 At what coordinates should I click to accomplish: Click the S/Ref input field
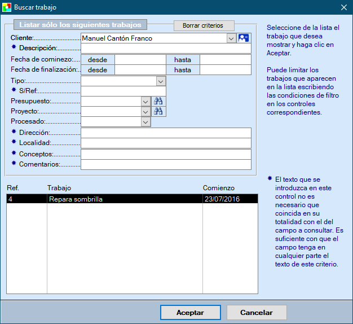[x=123, y=91]
